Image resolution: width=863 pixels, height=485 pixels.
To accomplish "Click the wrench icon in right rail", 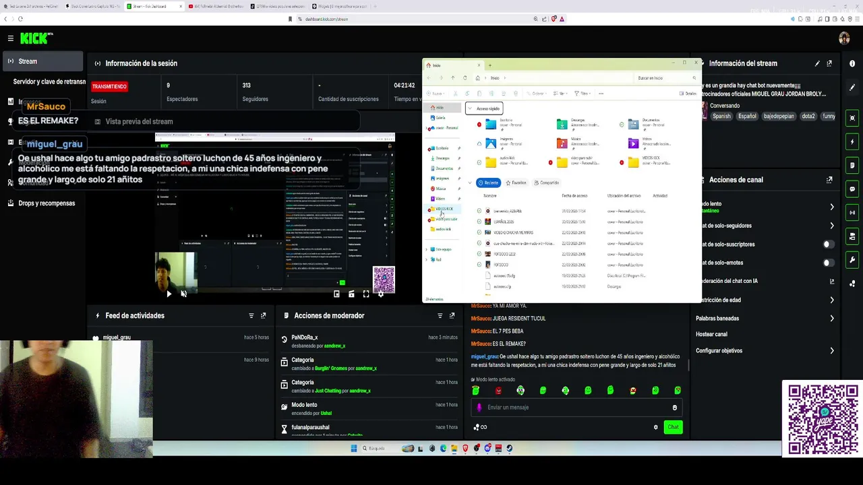I will tap(853, 260).
